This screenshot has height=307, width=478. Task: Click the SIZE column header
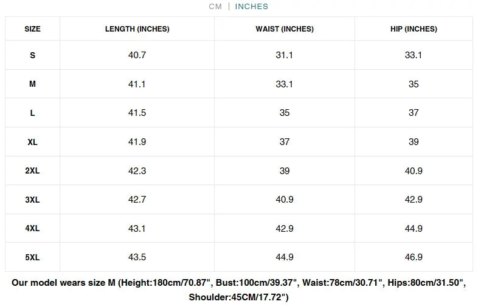tap(33, 29)
